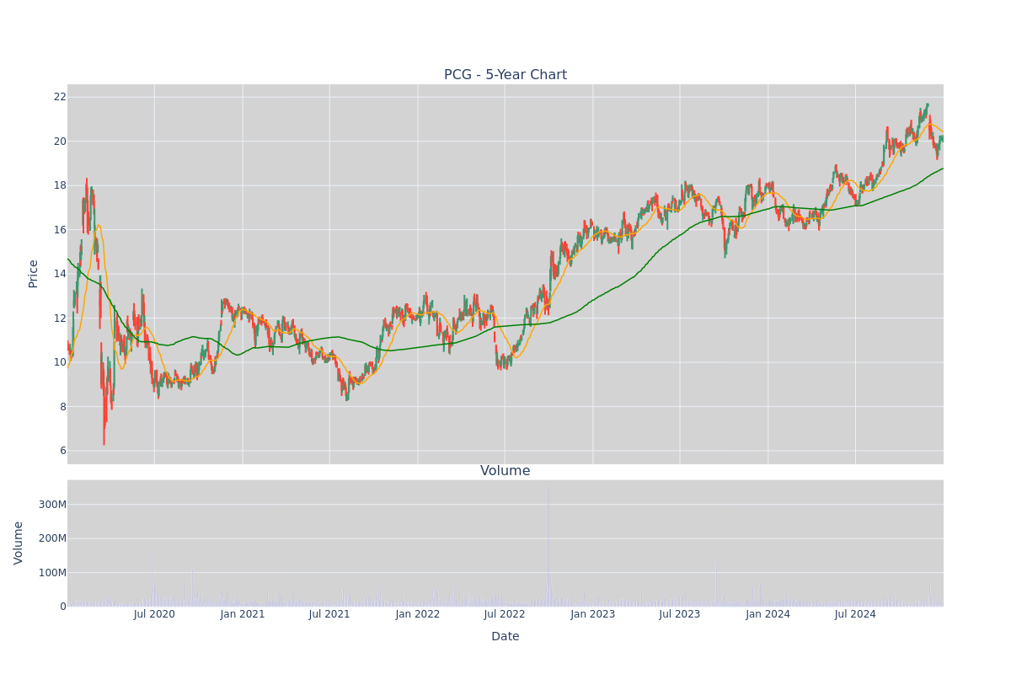This screenshot has width=1011, height=674.
Task: Click date tick "Jul 2023"
Action: point(680,614)
